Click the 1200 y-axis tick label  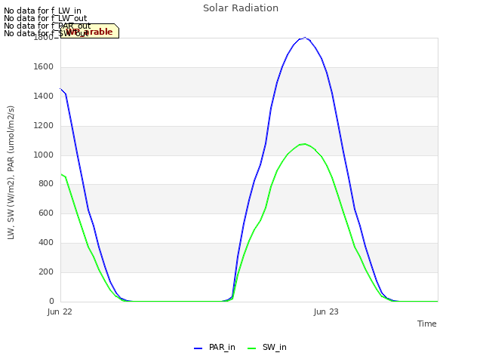coord(44,126)
